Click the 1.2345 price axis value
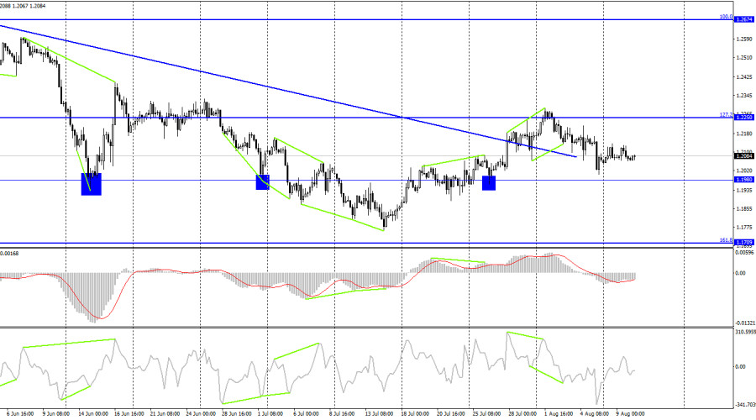 click(x=744, y=96)
